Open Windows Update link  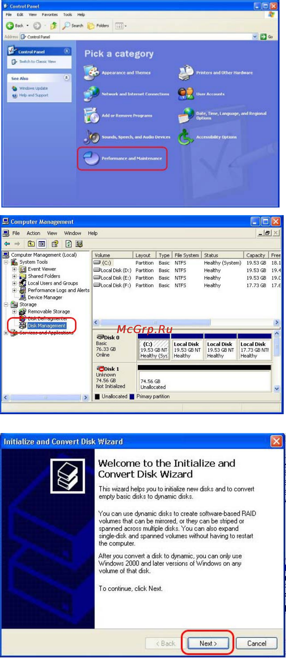coord(33,88)
